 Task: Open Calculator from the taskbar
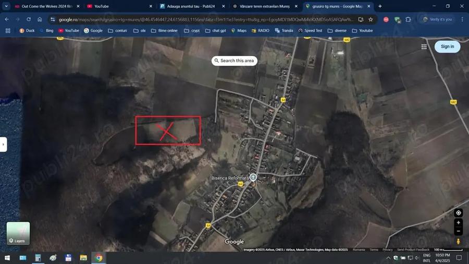(x=38, y=258)
